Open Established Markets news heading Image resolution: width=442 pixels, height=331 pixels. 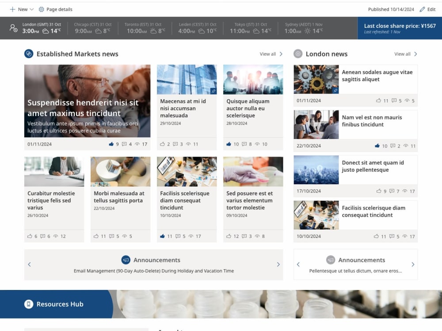point(77,54)
